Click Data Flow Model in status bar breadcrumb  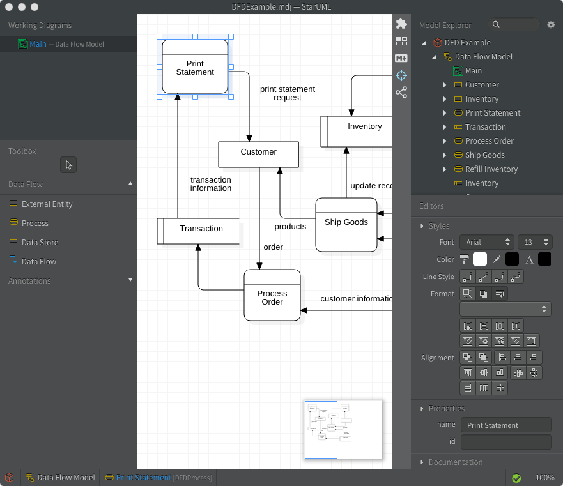66,478
